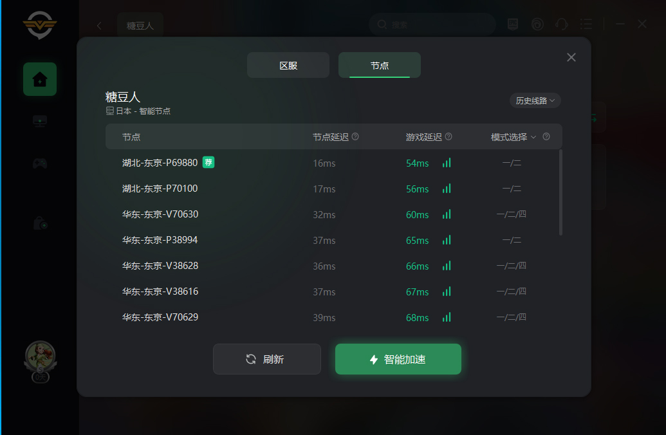Start 智能加速 acceleration
The image size is (666, 435).
tap(398, 359)
